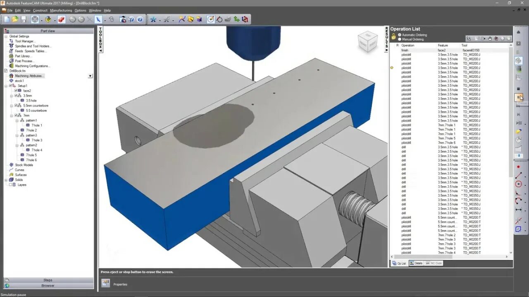This screenshot has height=297, width=529.
Task: Click the arc tool icon in right toolbar
Action: (x=519, y=201)
